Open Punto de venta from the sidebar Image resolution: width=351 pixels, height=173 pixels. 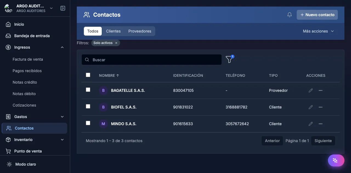click(x=28, y=151)
